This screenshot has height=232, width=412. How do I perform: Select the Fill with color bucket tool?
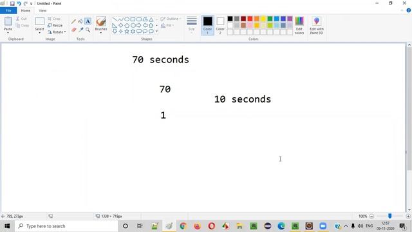80,21
